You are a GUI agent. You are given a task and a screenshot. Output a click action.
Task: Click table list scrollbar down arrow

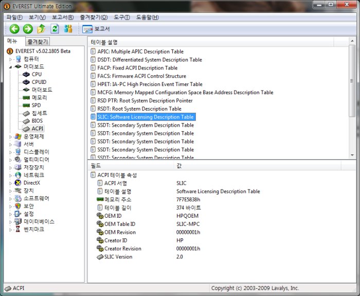352,155
